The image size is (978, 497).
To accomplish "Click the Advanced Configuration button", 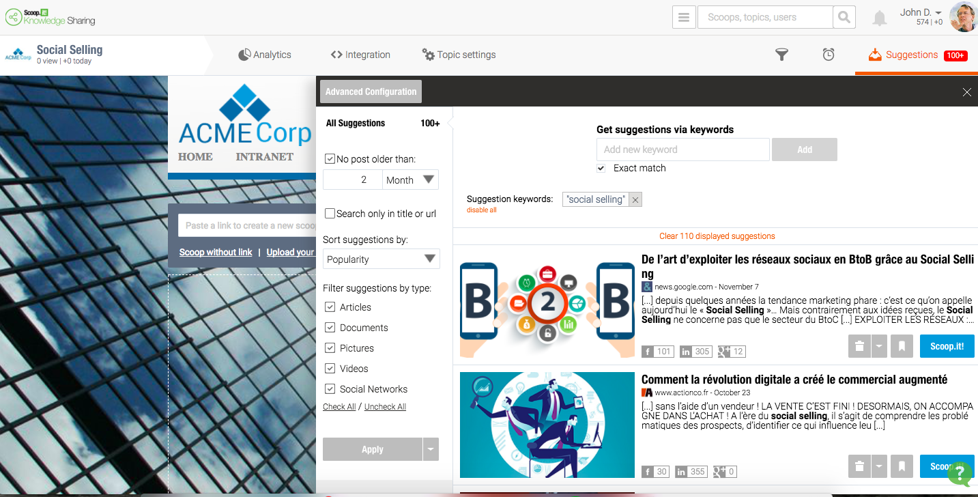I will point(371,91).
